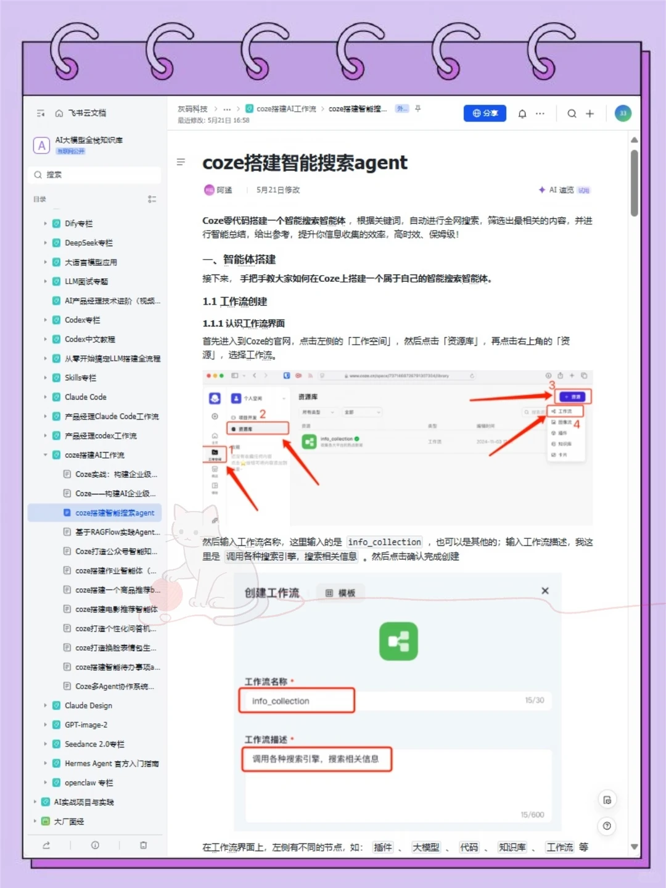Viewport: 666px width, 888px height.
Task: Open the 飞书云文档 home icon
Action: 59,113
